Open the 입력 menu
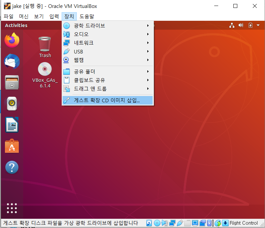 coord(54,16)
